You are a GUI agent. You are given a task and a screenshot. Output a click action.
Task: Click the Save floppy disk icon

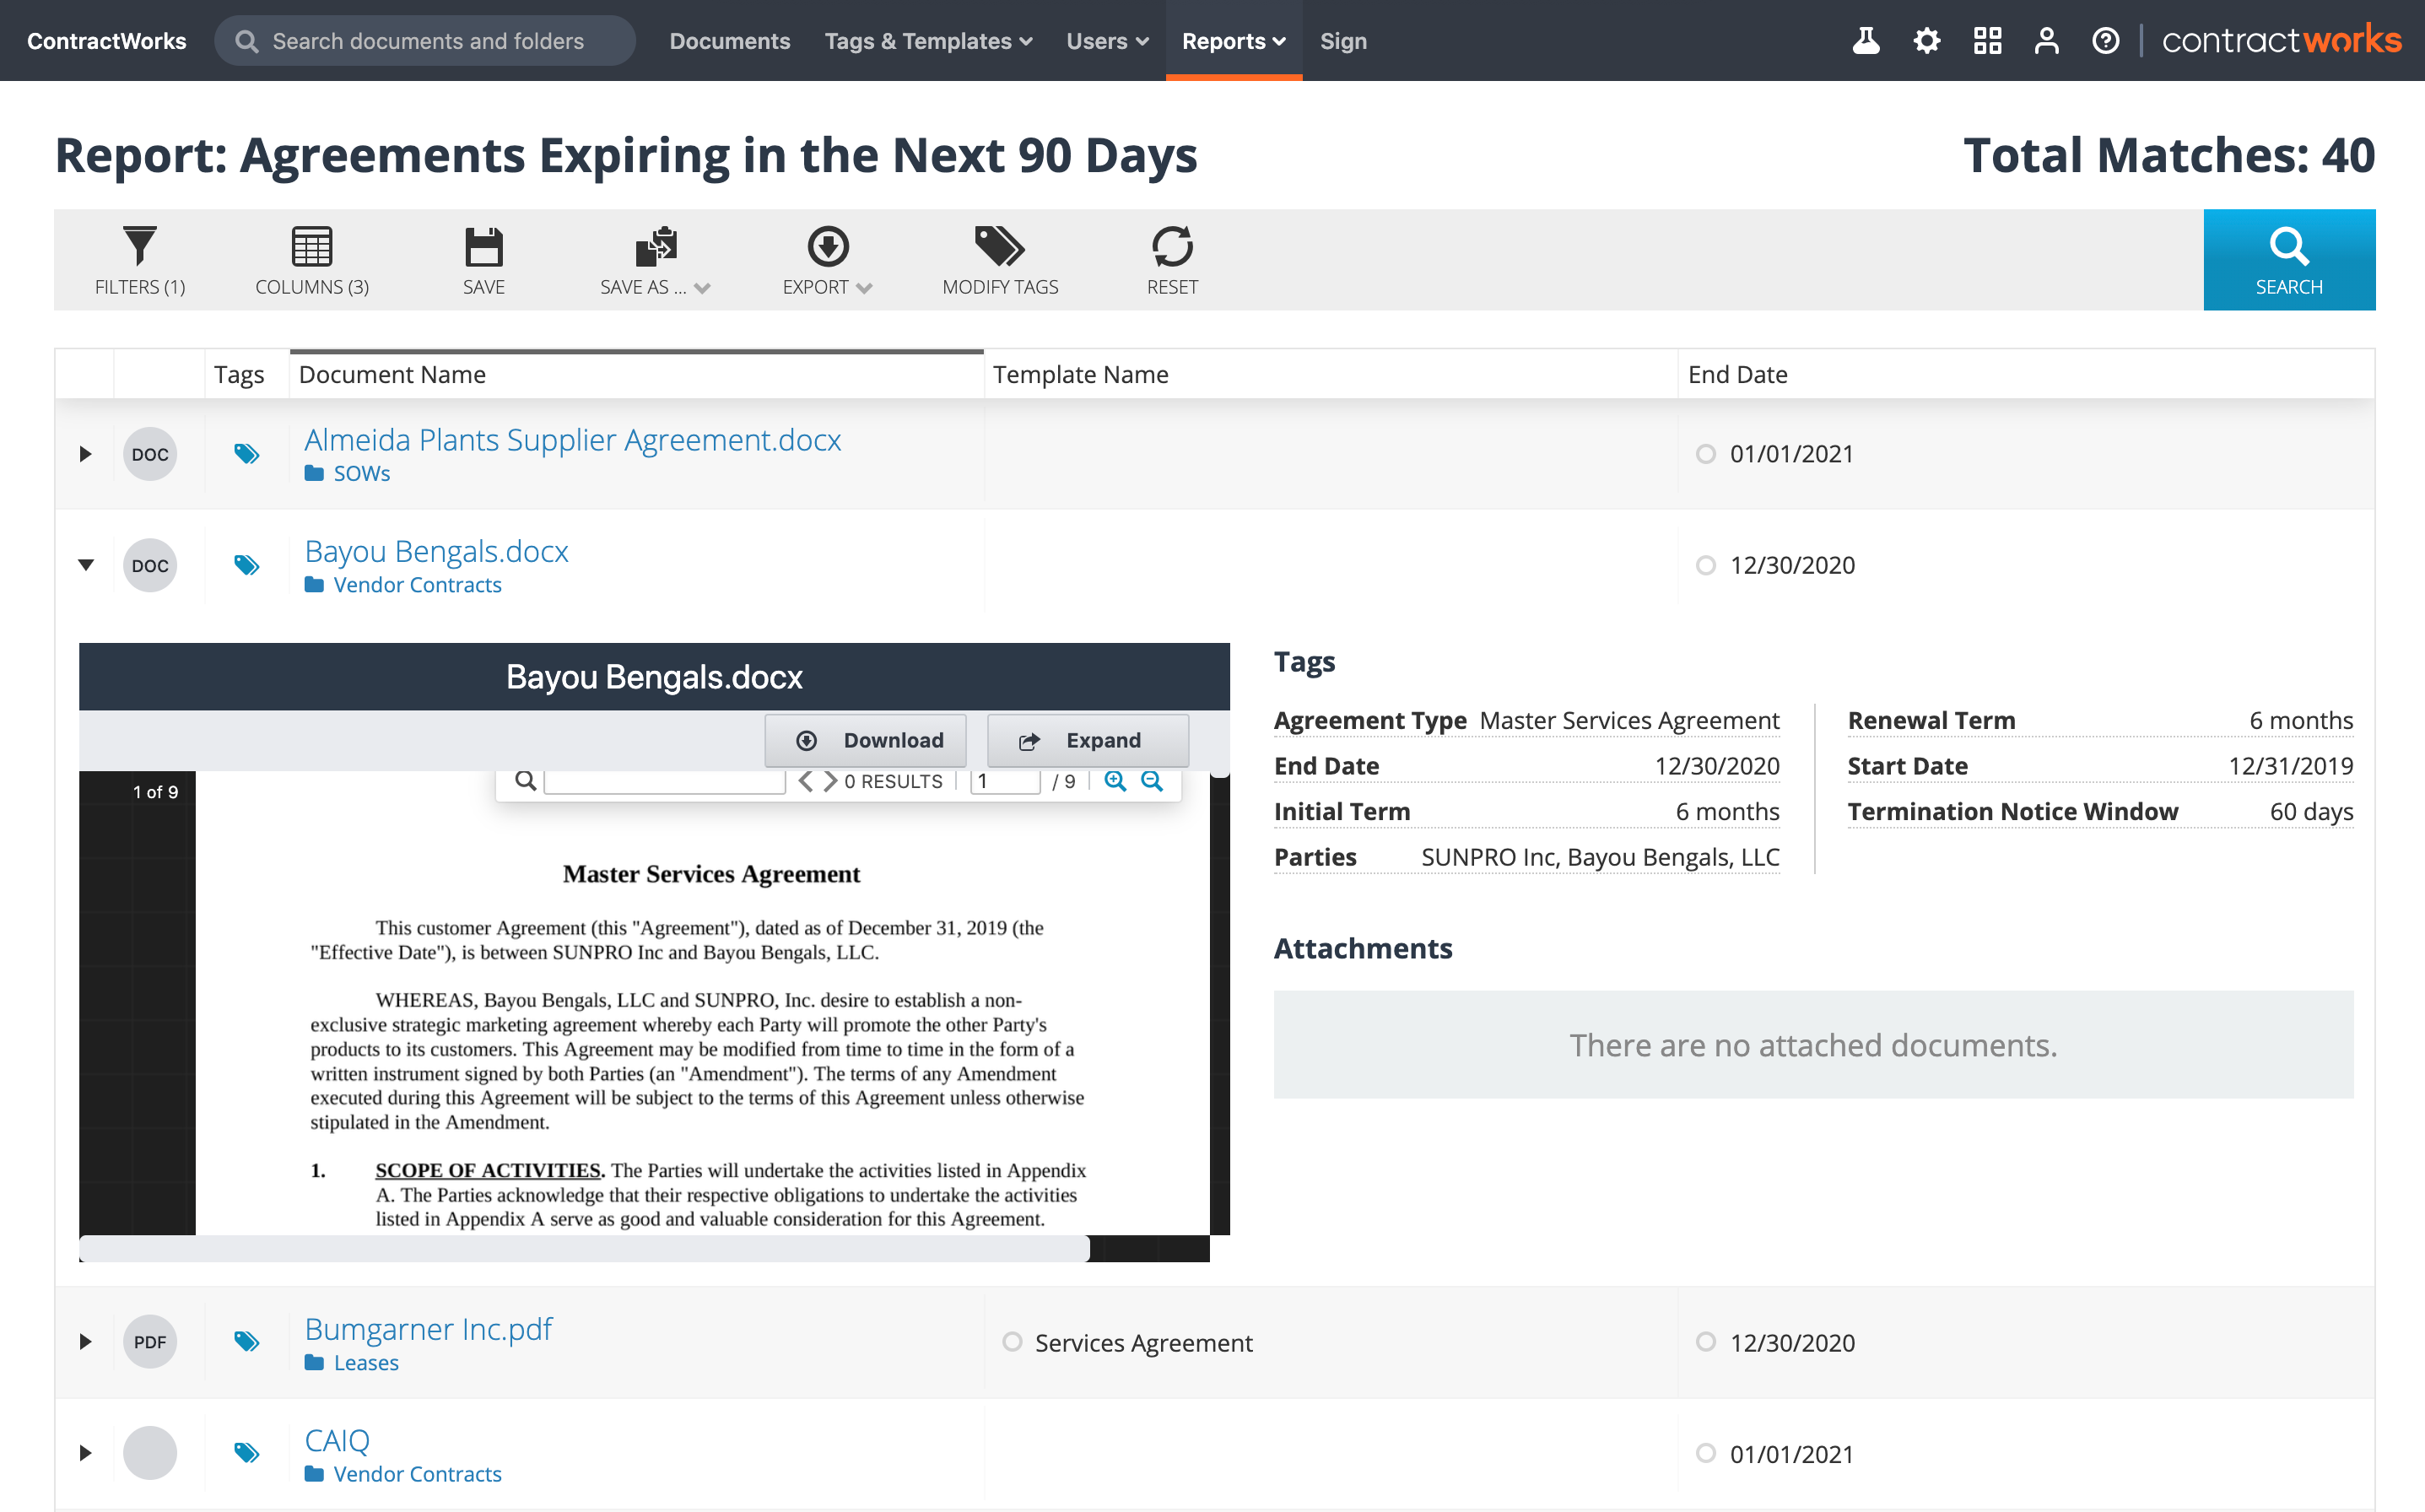[x=483, y=246]
